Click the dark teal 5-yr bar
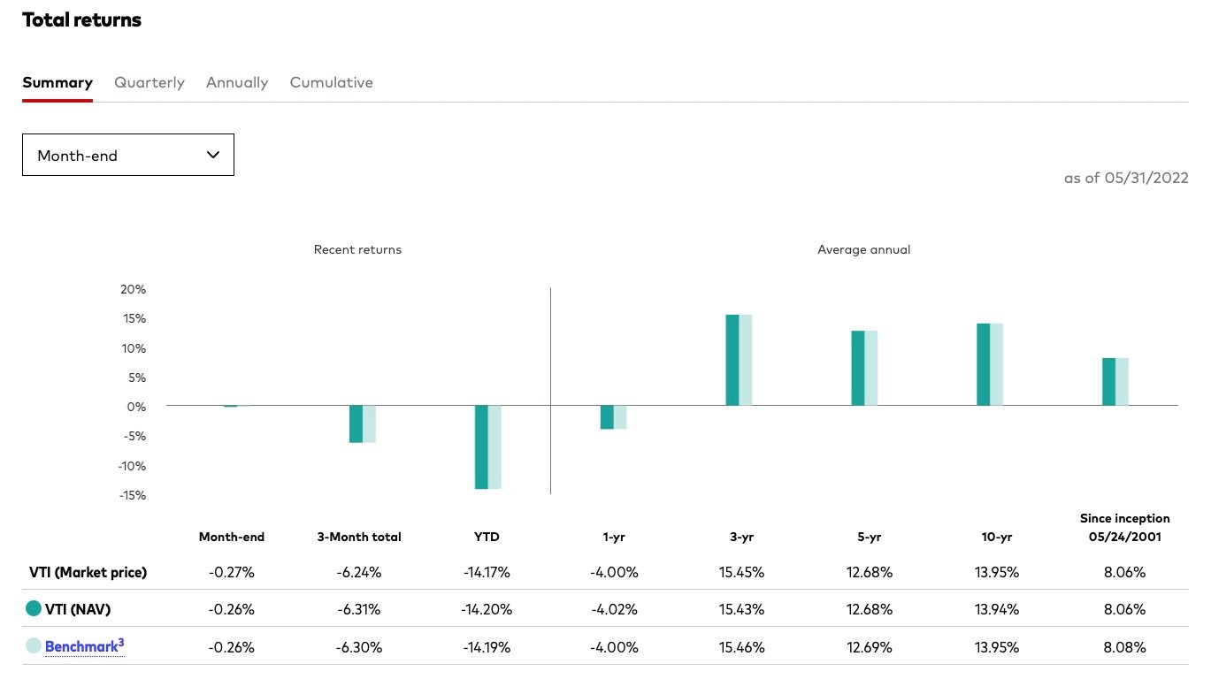The height and width of the screenshot is (679, 1211). point(858,368)
